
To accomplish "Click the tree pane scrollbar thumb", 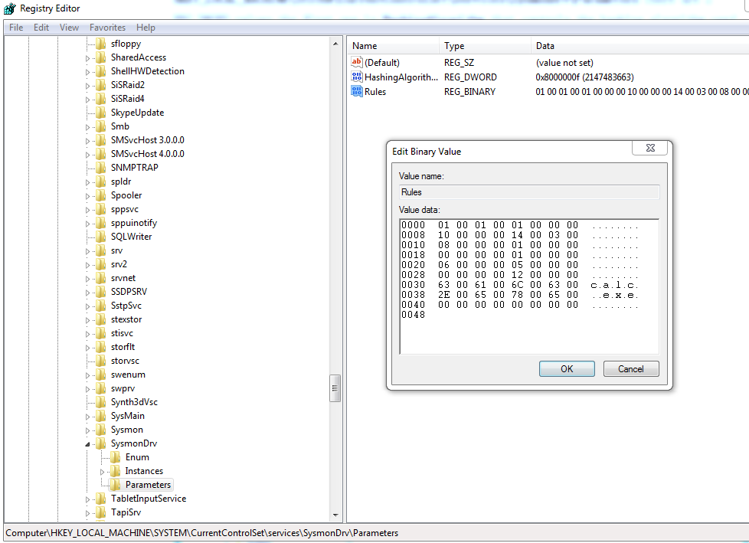I will (335, 388).
